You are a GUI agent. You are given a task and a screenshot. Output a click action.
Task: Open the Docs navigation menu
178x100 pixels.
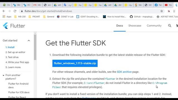[120, 26]
